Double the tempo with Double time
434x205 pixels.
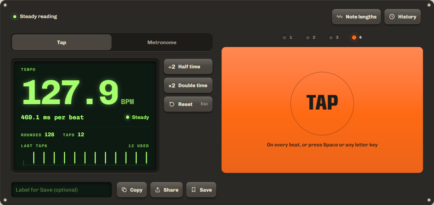click(x=188, y=85)
